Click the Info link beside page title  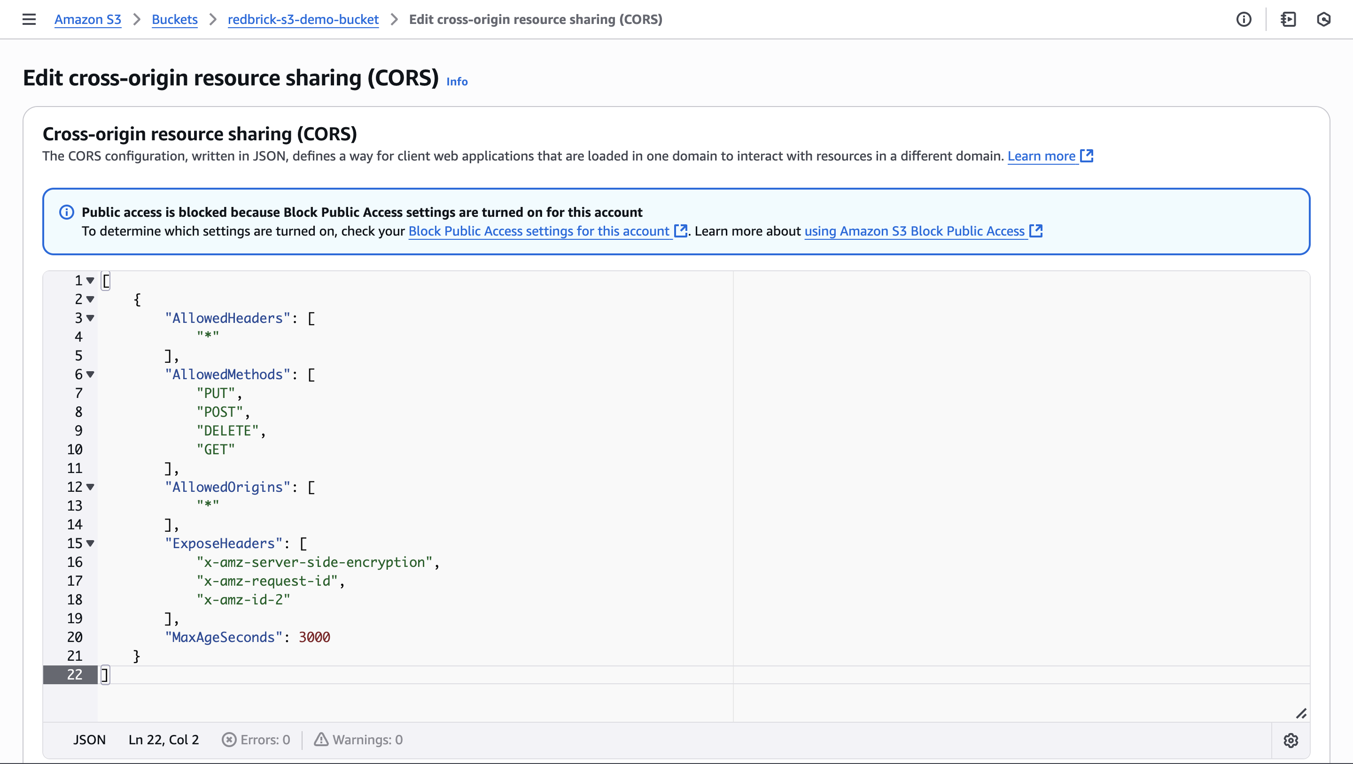click(457, 81)
